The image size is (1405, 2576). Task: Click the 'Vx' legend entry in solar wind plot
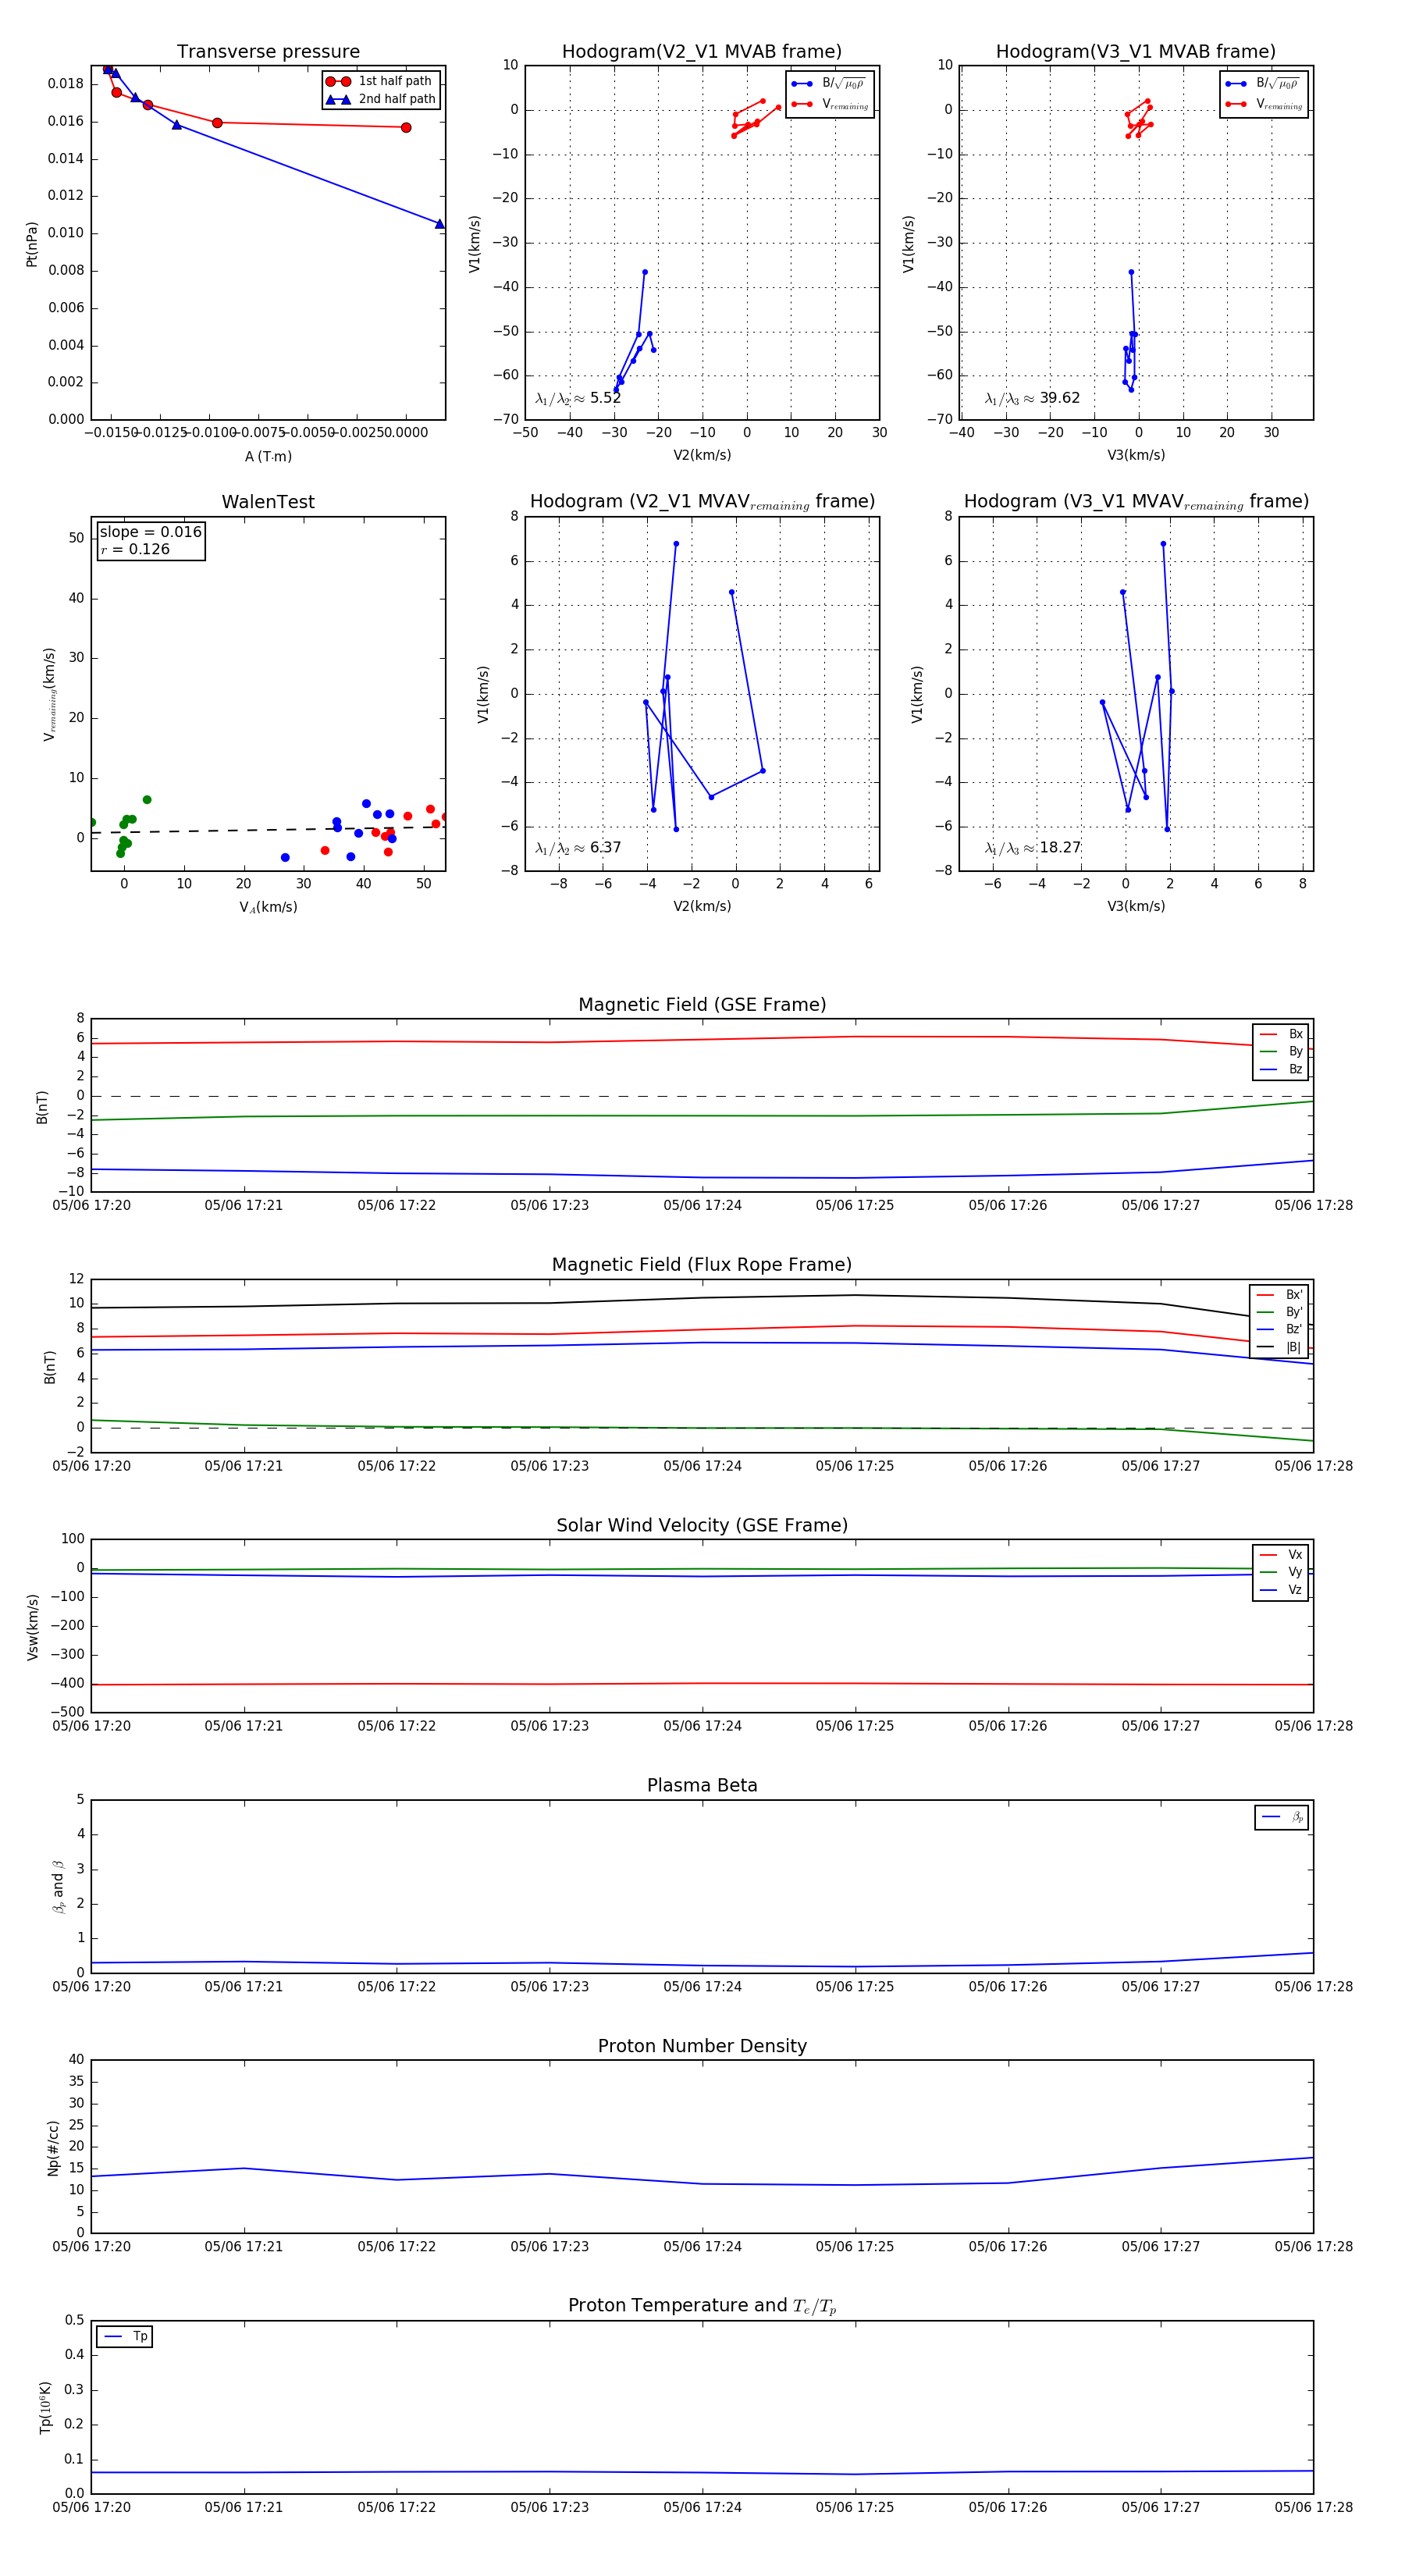pyautogui.click(x=1281, y=1555)
